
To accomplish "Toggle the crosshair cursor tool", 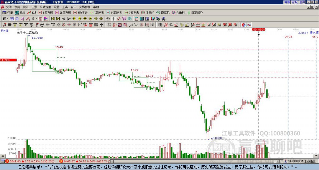I will coord(113,19).
